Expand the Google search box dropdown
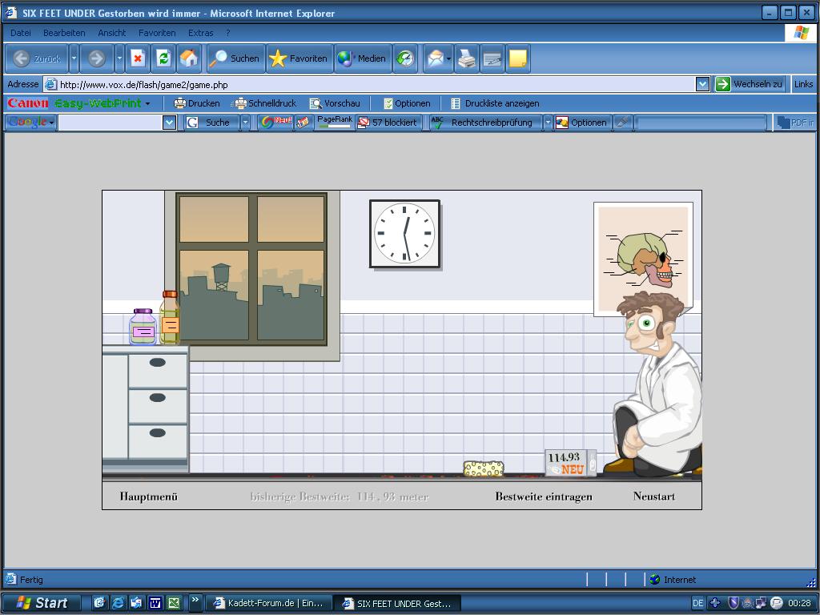Image resolution: width=820 pixels, height=615 pixels. pos(169,123)
